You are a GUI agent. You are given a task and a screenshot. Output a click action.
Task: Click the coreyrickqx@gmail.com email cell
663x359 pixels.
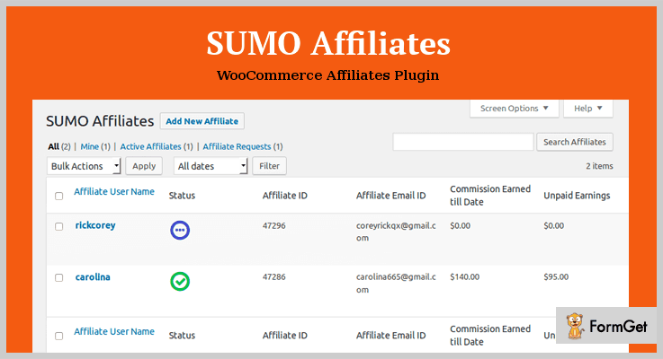396,232
